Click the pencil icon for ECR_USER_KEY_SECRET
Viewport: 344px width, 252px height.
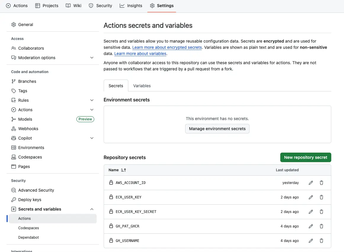311,212
